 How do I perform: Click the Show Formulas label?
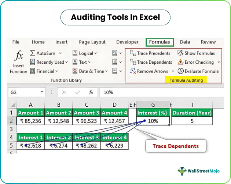200,53
